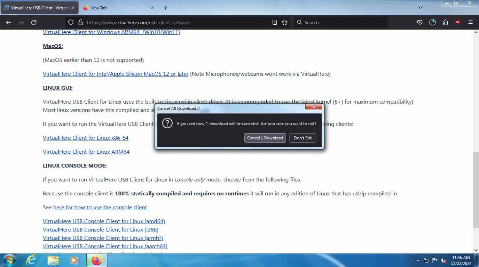Open the downloads progress icon
Viewport: 479px width, 267px height.
coord(432,22)
